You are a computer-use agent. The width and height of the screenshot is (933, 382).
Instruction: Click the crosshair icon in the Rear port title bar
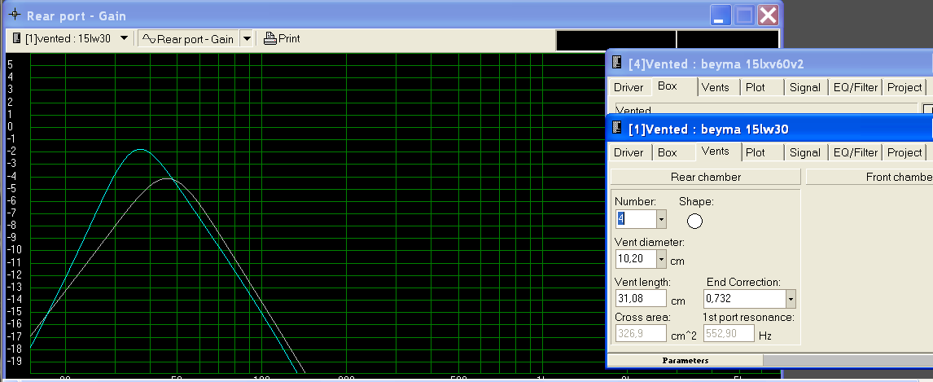[15, 15]
